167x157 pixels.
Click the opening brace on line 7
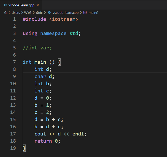[59, 62]
